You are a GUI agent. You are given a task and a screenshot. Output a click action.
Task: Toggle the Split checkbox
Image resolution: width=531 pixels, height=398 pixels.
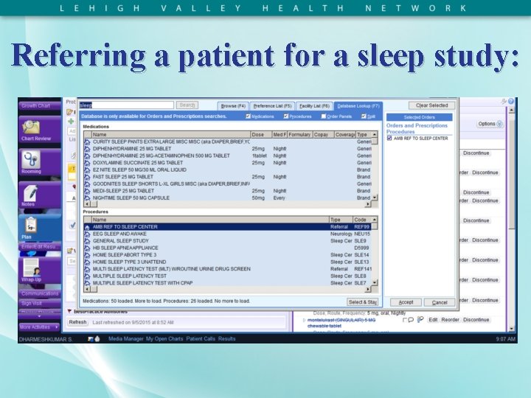[x=364, y=116]
